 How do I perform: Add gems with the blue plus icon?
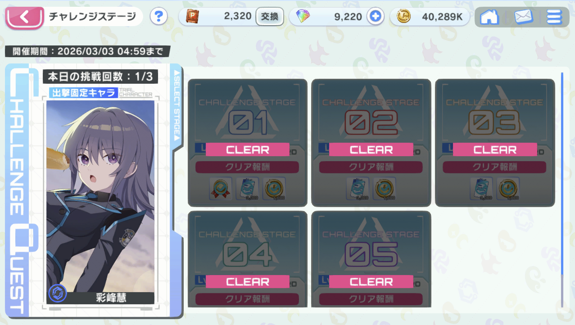pyautogui.click(x=374, y=17)
